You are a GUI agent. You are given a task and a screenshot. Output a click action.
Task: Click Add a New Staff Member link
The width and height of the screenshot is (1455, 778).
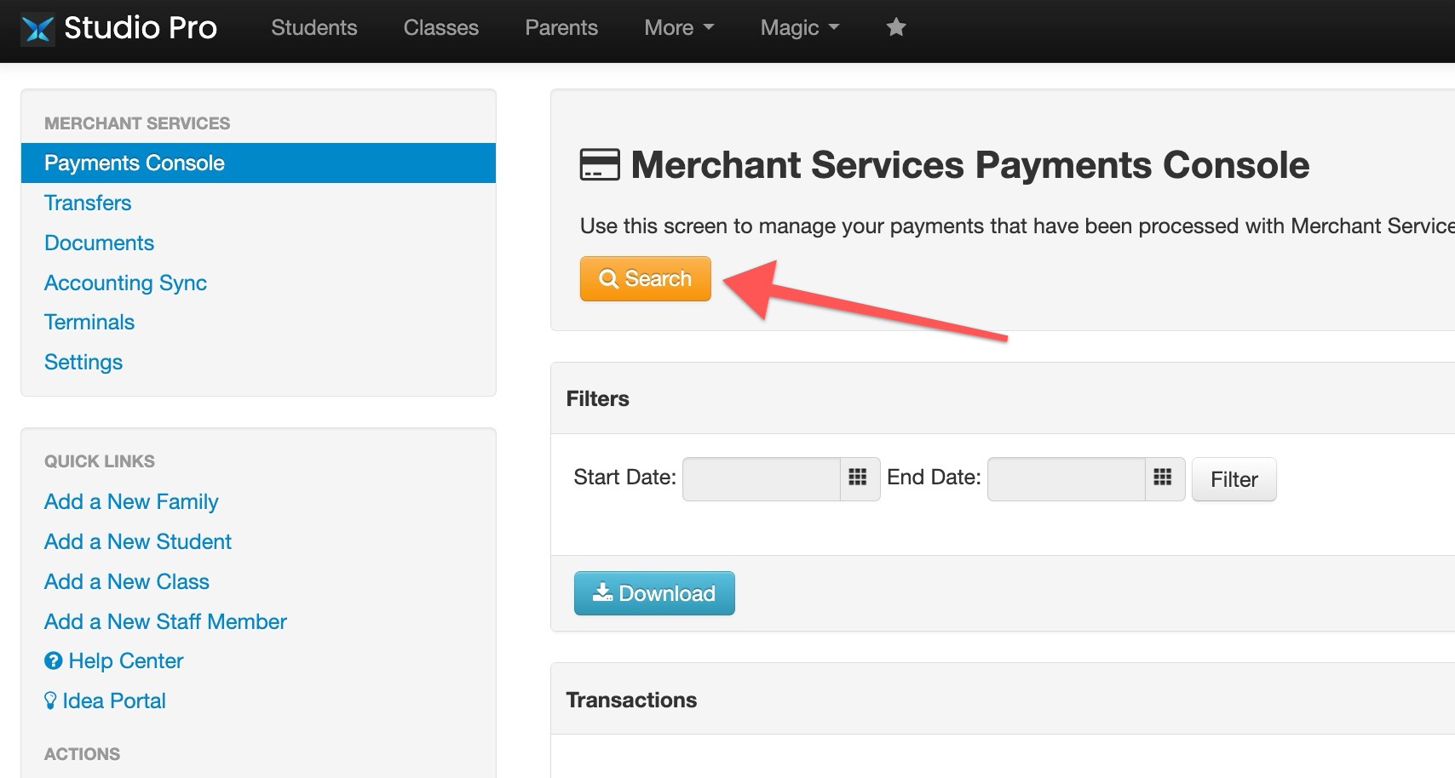coord(165,621)
